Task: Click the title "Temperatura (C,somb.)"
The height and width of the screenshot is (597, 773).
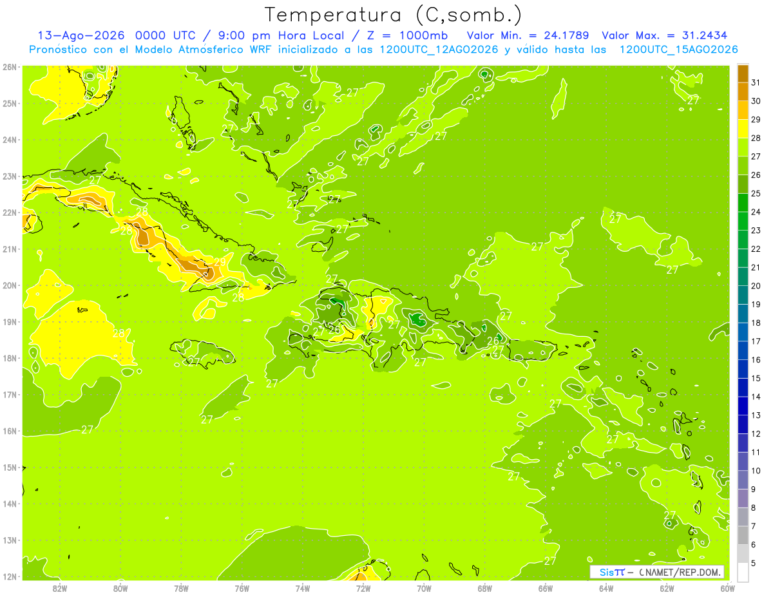Action: point(394,15)
